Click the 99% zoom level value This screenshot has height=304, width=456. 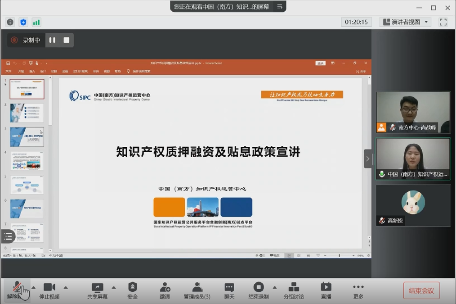click(x=361, y=255)
